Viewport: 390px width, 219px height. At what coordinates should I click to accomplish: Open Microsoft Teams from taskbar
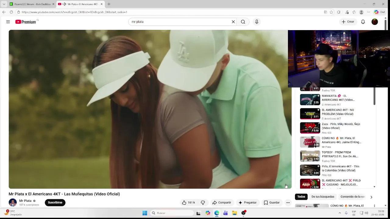[225, 213]
